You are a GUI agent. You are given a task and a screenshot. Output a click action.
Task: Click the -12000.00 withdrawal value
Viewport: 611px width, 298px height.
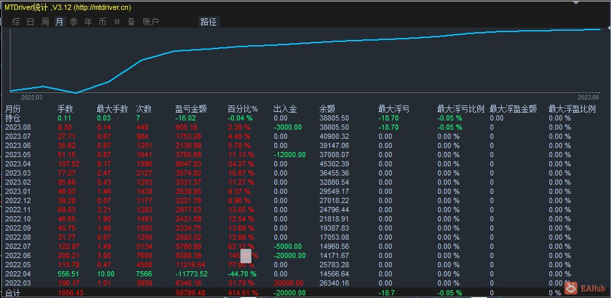click(289, 155)
